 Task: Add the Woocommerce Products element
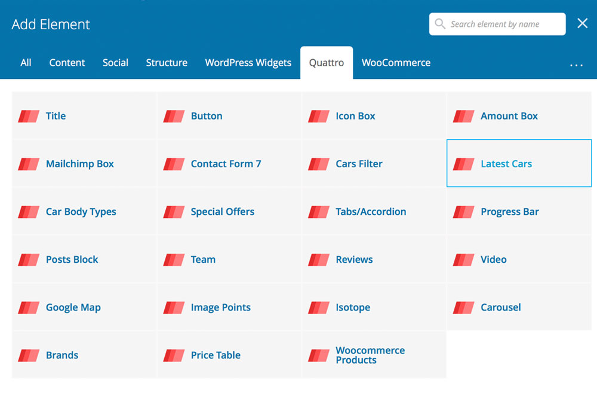pos(374,355)
